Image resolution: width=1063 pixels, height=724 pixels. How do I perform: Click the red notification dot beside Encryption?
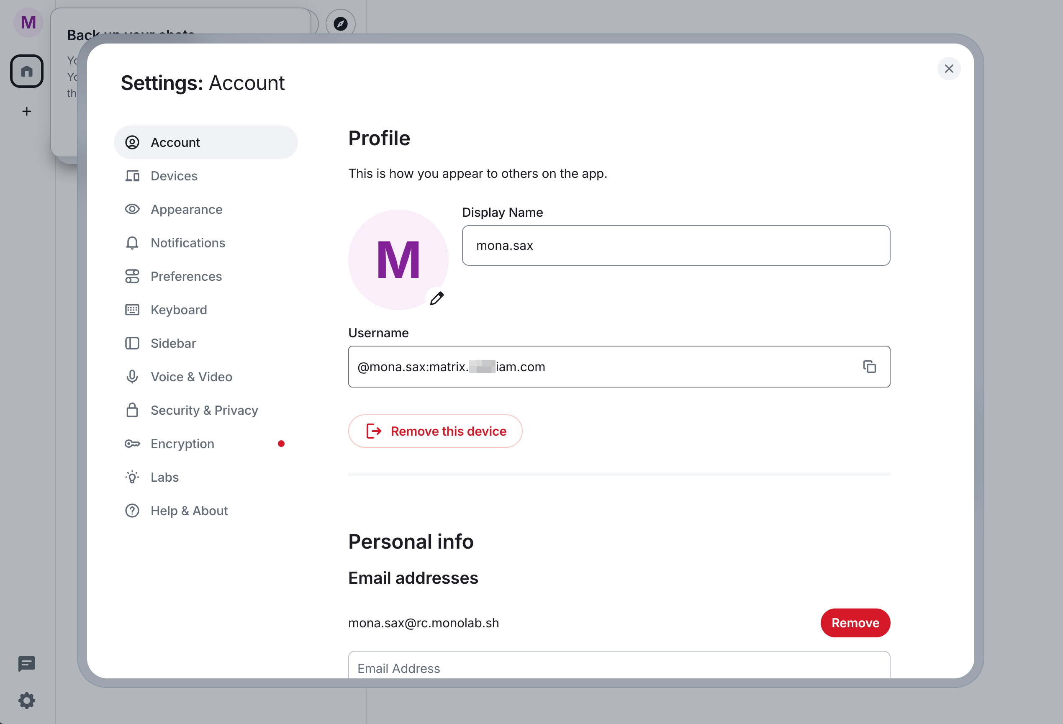(x=281, y=444)
